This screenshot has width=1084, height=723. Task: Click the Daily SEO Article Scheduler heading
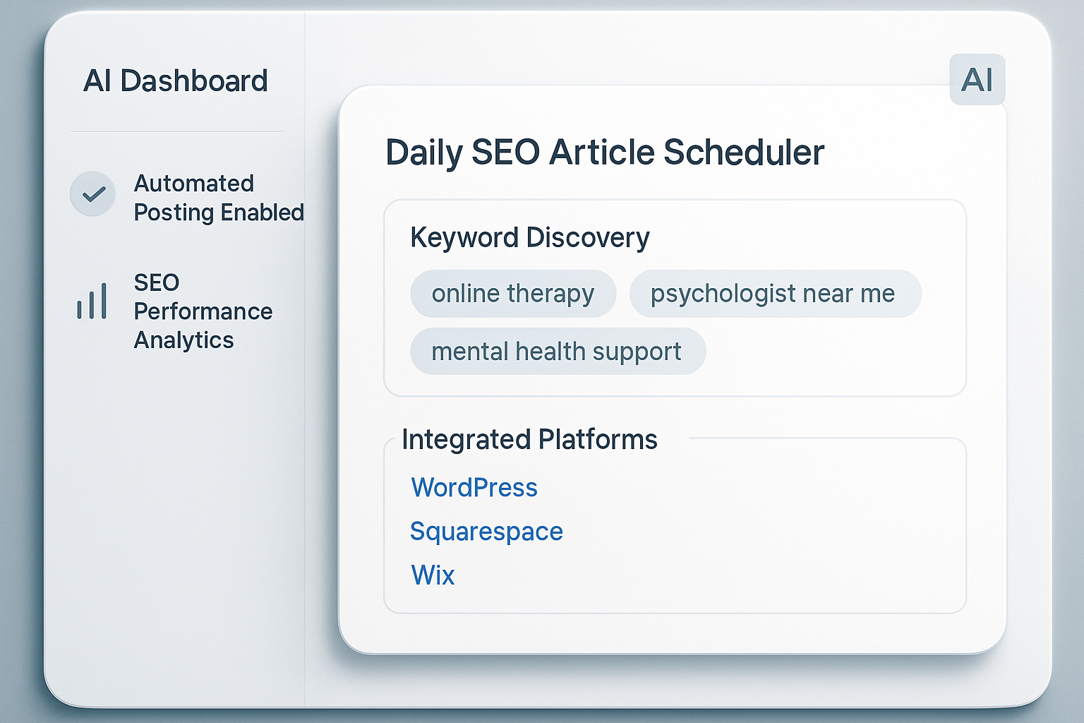tap(605, 153)
